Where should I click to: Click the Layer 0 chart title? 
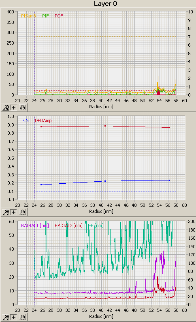(106, 4)
